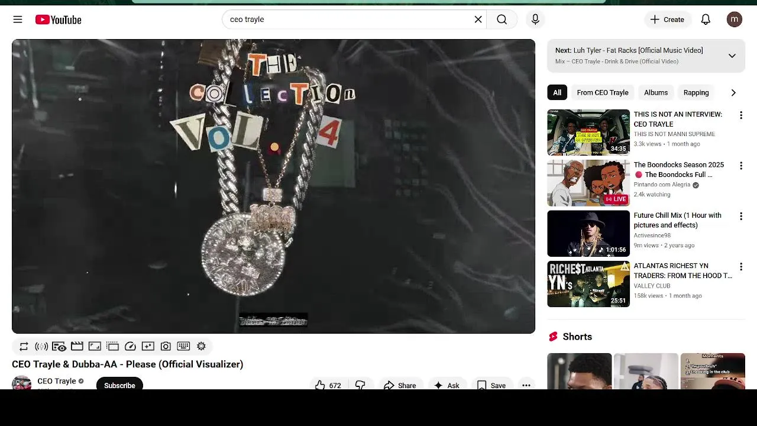The image size is (757, 426).
Task: Open ATLANTAS RICHEST YN TRADERS title
Action: tap(683, 270)
